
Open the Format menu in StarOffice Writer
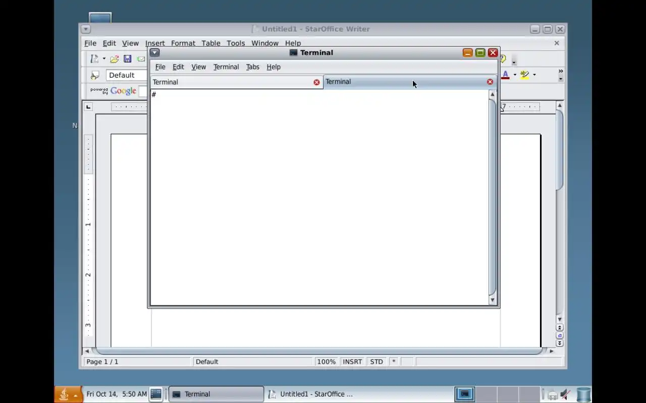click(183, 43)
